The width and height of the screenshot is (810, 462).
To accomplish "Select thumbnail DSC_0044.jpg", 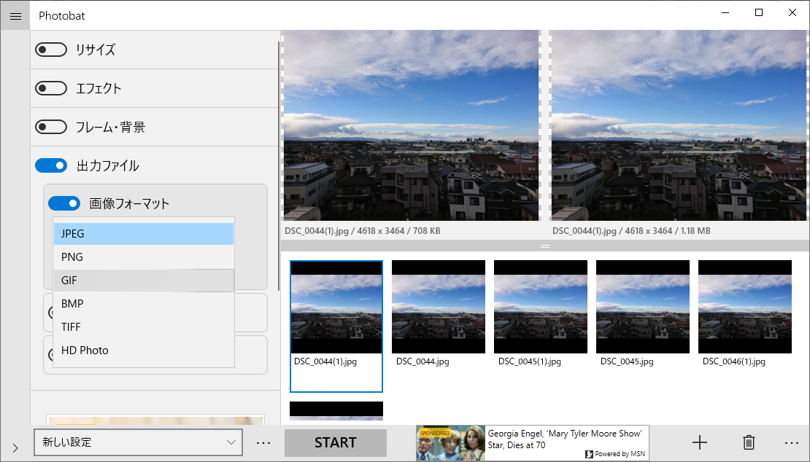I will (438, 313).
